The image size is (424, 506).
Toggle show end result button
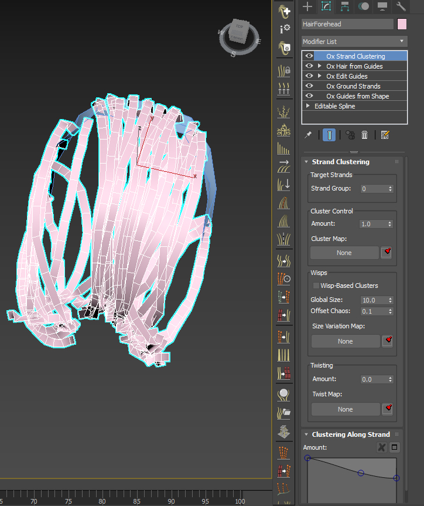pyautogui.click(x=330, y=135)
